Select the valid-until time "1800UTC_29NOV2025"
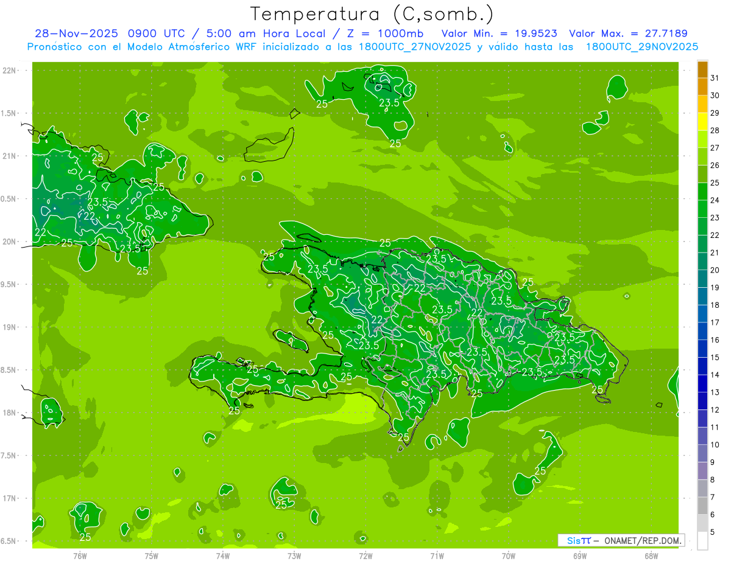The image size is (731, 564). tap(641, 47)
